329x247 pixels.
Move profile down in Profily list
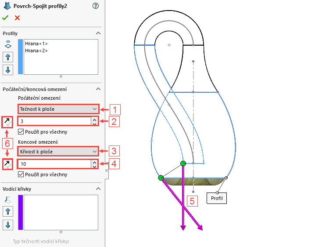point(8,70)
